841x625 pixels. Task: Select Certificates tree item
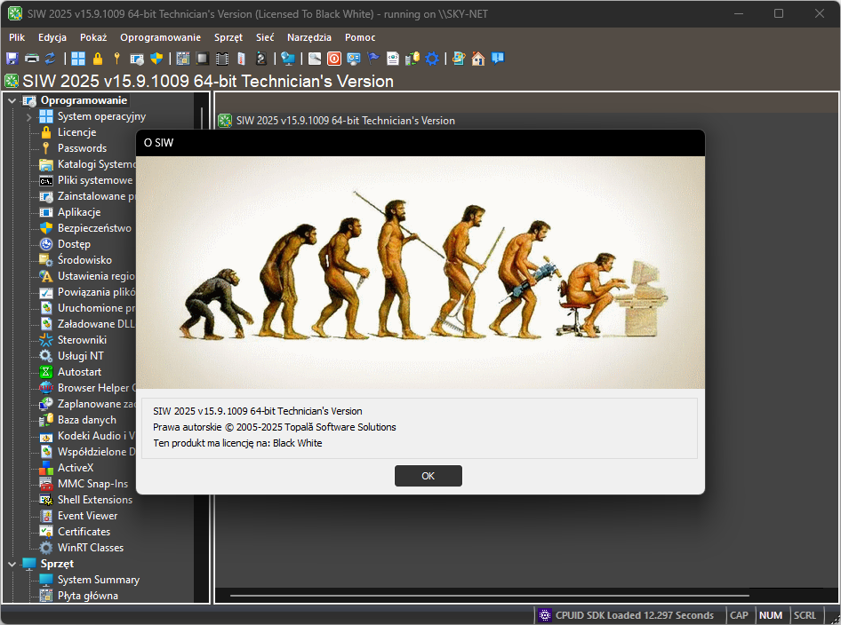tap(84, 532)
